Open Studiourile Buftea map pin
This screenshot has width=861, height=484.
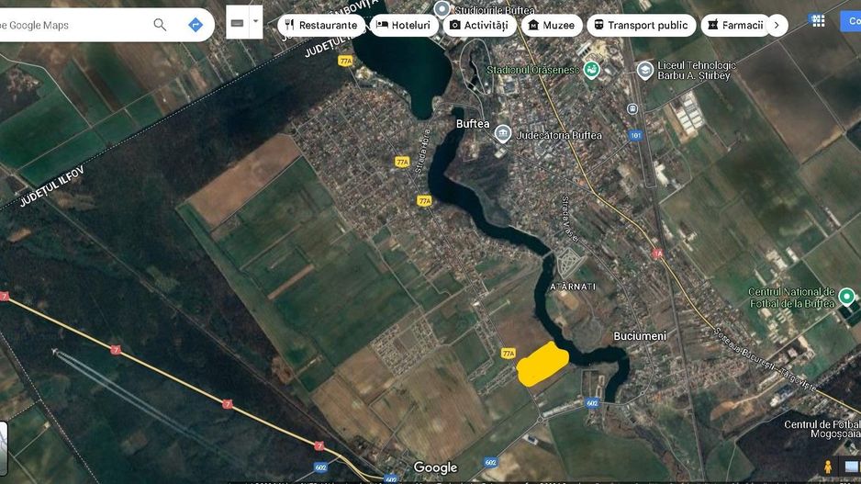(x=442, y=9)
